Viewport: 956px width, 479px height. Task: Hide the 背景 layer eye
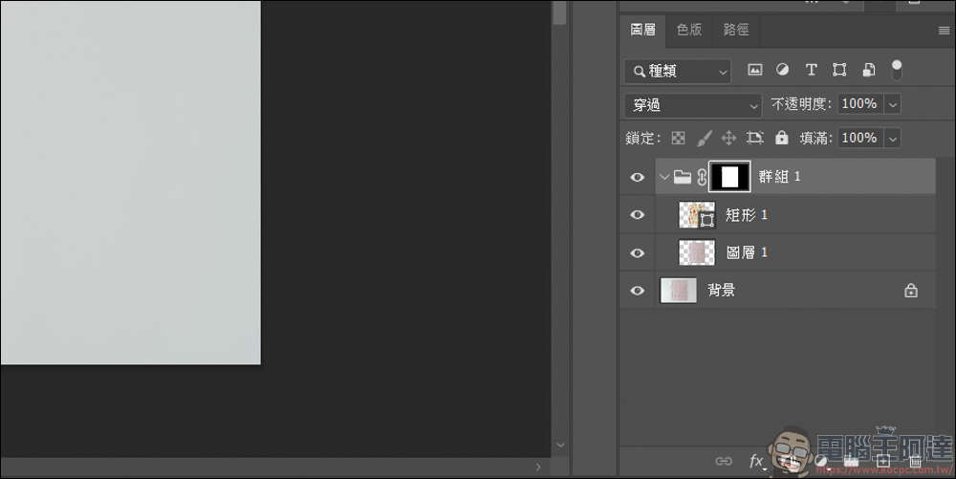click(637, 291)
